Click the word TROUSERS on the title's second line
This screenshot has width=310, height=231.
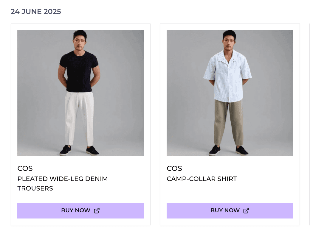(35, 188)
